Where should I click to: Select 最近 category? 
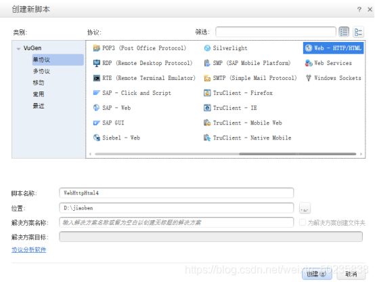point(39,106)
